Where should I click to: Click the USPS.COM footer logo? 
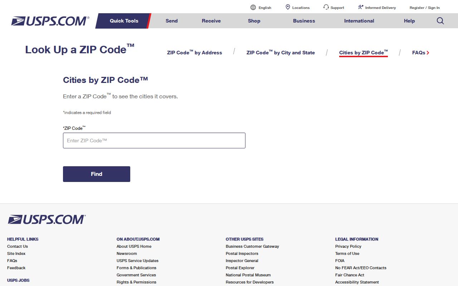point(47,220)
